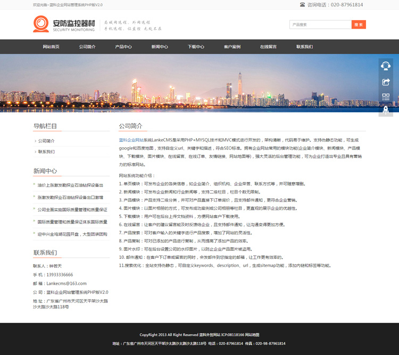Click the orange 搜索 button
Viewport: 399px width, 355px height.
(x=359, y=24)
